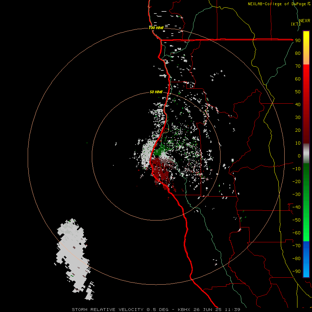The width and height of the screenshot is (312, 312).
Task: Click the KT units label
Action: pos(296,24)
